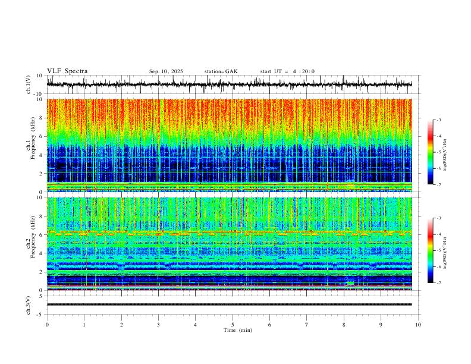Click the "-7" tick on ch.2 colorbar

pyautogui.click(x=438, y=283)
